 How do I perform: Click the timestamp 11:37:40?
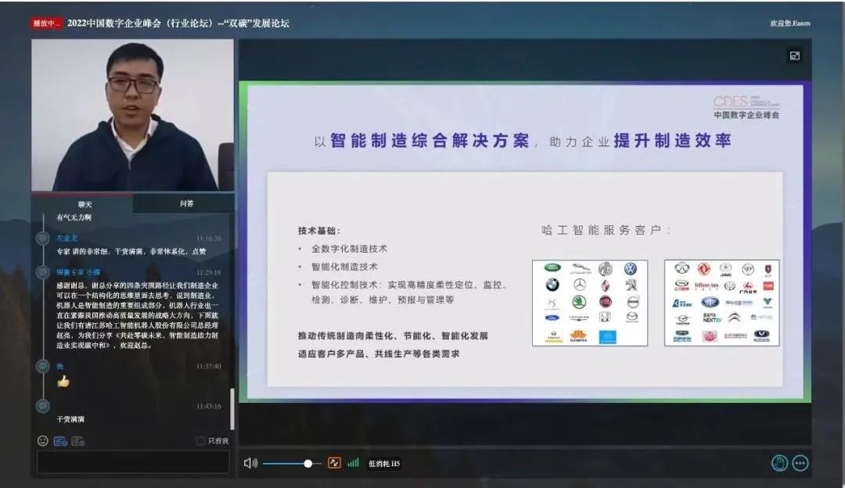pos(209,366)
